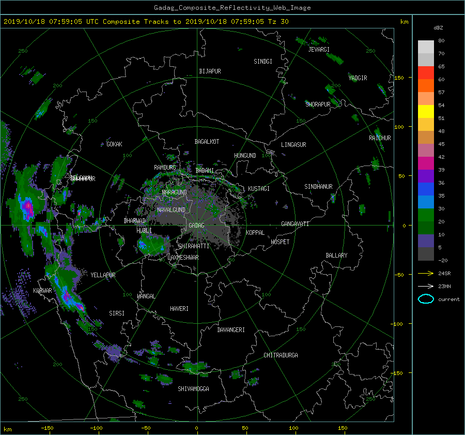465x435 pixels.
Task: Click the NARAGUND city label
Action: 175,192
